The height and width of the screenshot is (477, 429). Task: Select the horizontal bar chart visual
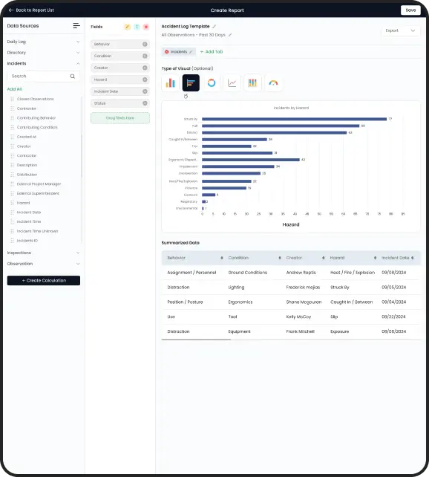tap(191, 82)
